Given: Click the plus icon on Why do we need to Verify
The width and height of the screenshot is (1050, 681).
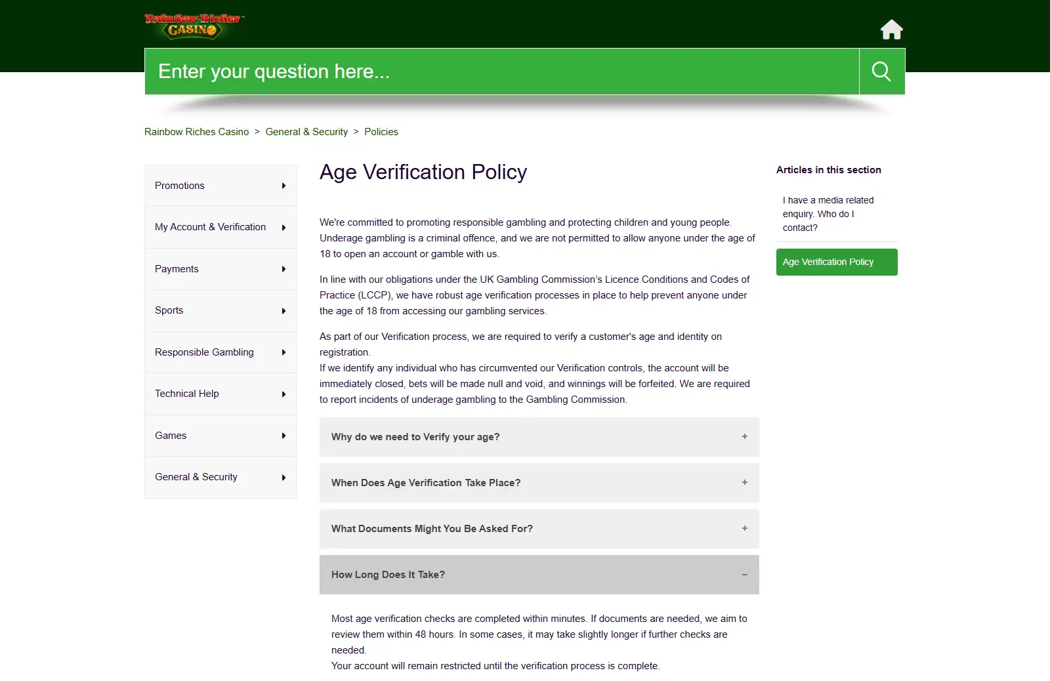Looking at the screenshot, I should pos(745,436).
